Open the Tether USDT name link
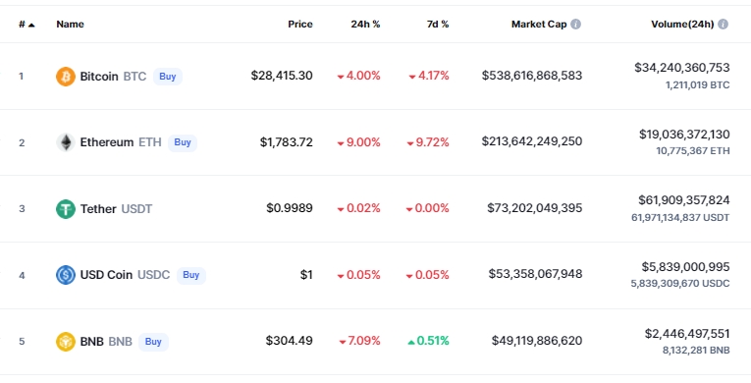The image size is (751, 383). tap(117, 209)
